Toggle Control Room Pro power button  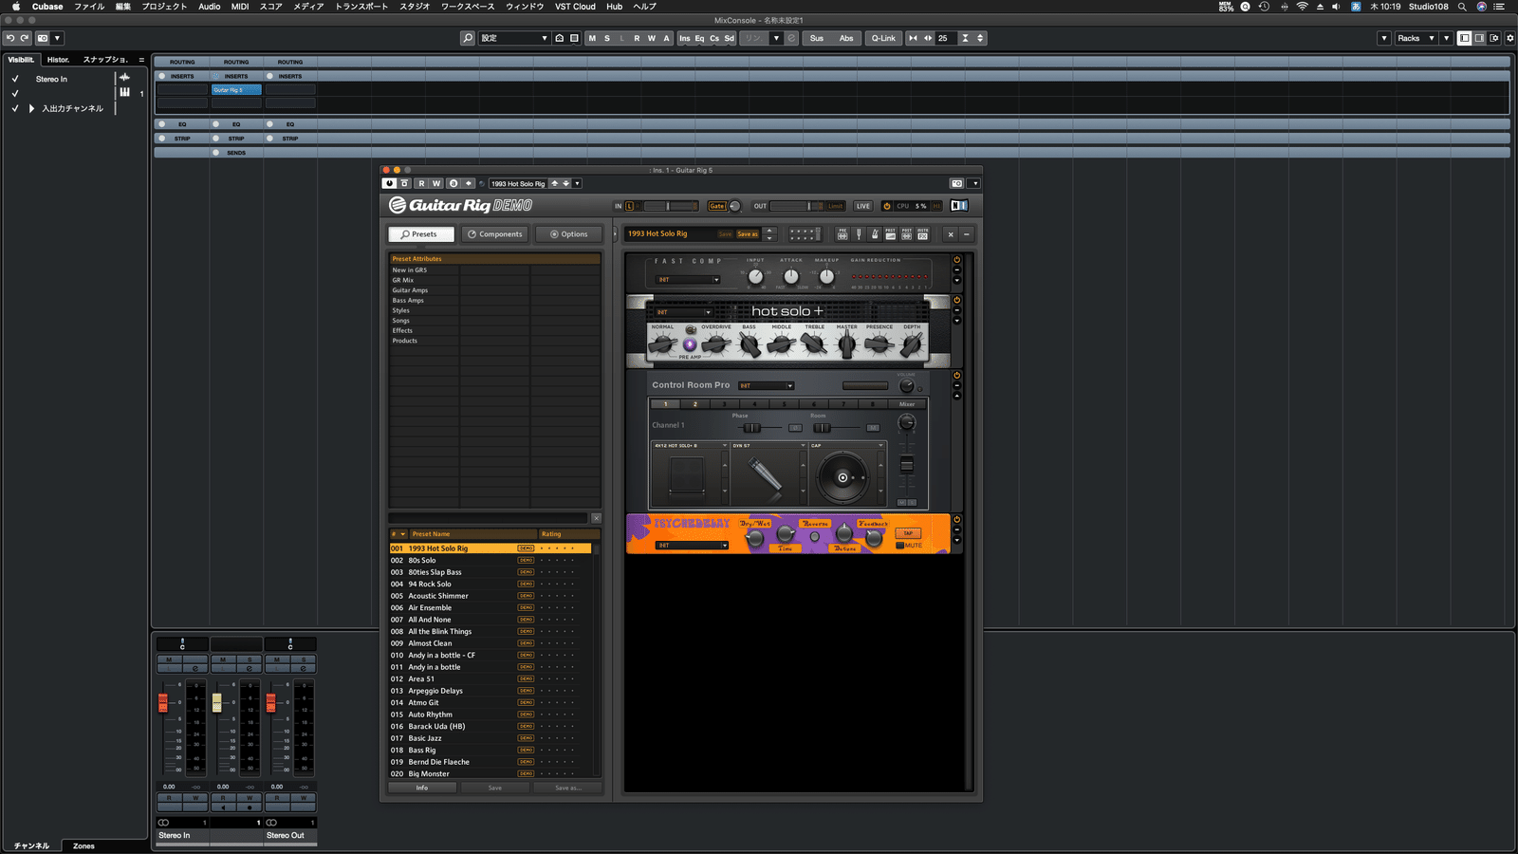956,376
